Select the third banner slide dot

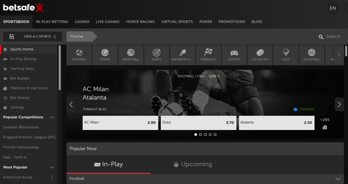pyautogui.click(x=205, y=135)
